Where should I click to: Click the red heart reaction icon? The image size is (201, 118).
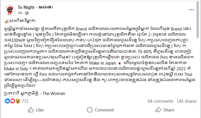point(11,101)
